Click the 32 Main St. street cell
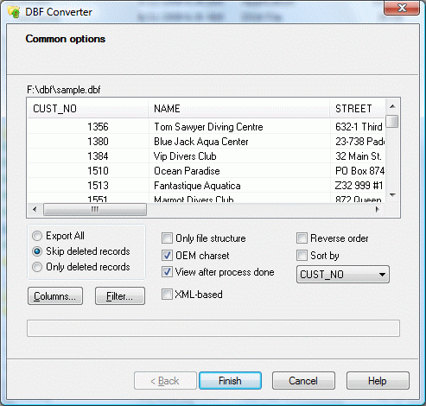The image size is (426, 406). (358, 156)
